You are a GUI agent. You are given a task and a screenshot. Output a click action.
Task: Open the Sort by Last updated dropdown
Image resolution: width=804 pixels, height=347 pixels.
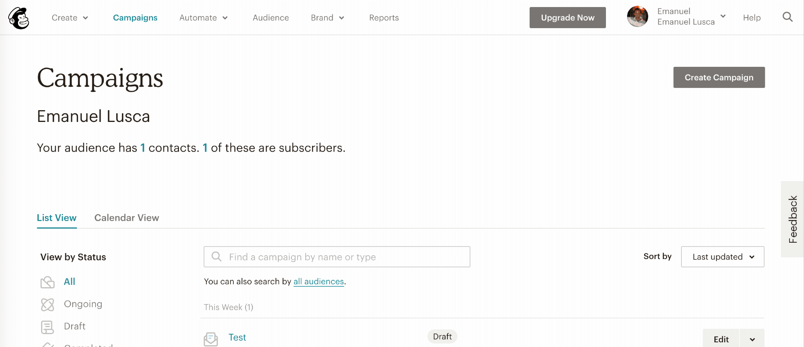[723, 257]
